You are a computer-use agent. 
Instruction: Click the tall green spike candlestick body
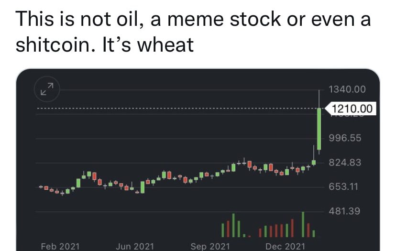(x=319, y=129)
